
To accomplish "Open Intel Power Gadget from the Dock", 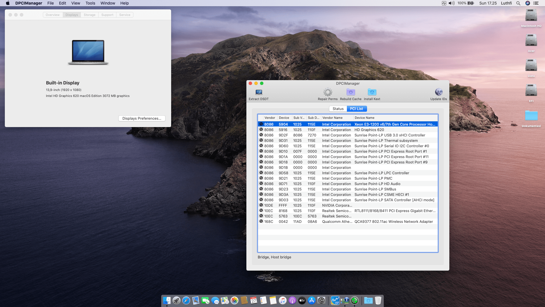I will tap(336, 300).
